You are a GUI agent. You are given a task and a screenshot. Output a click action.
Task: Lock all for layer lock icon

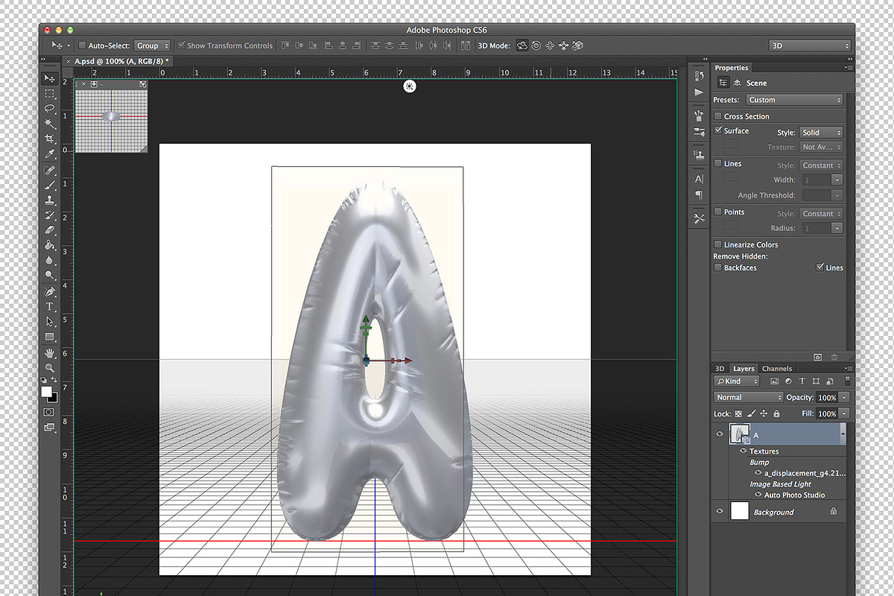(x=776, y=413)
